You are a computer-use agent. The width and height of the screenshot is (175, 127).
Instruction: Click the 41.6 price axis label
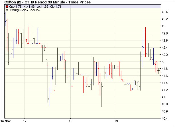pyautogui.click(x=165, y=76)
